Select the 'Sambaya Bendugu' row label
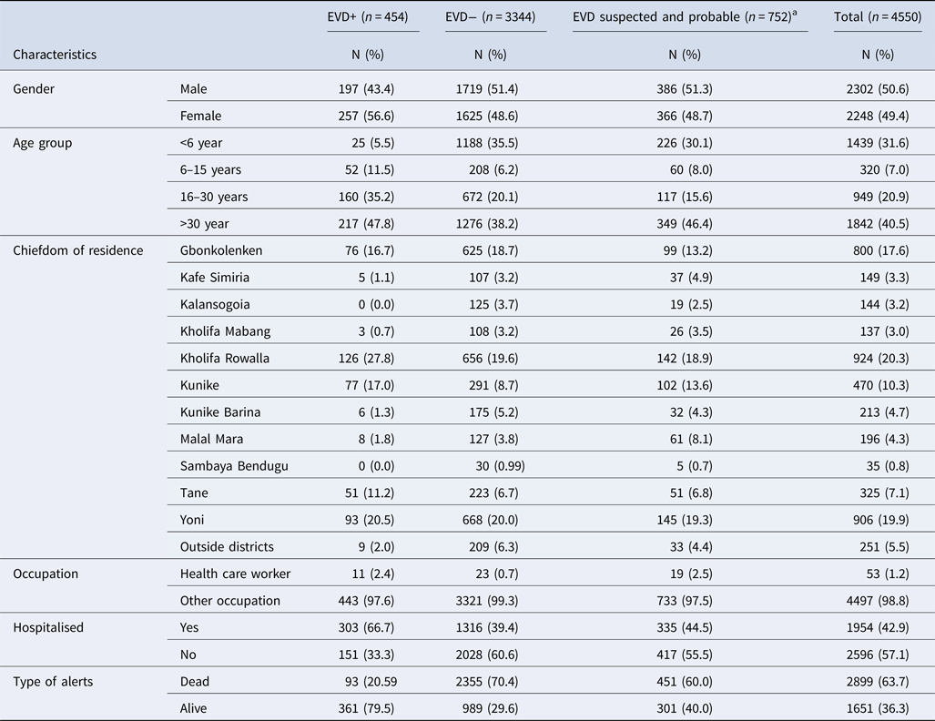935x721 pixels. pos(234,466)
